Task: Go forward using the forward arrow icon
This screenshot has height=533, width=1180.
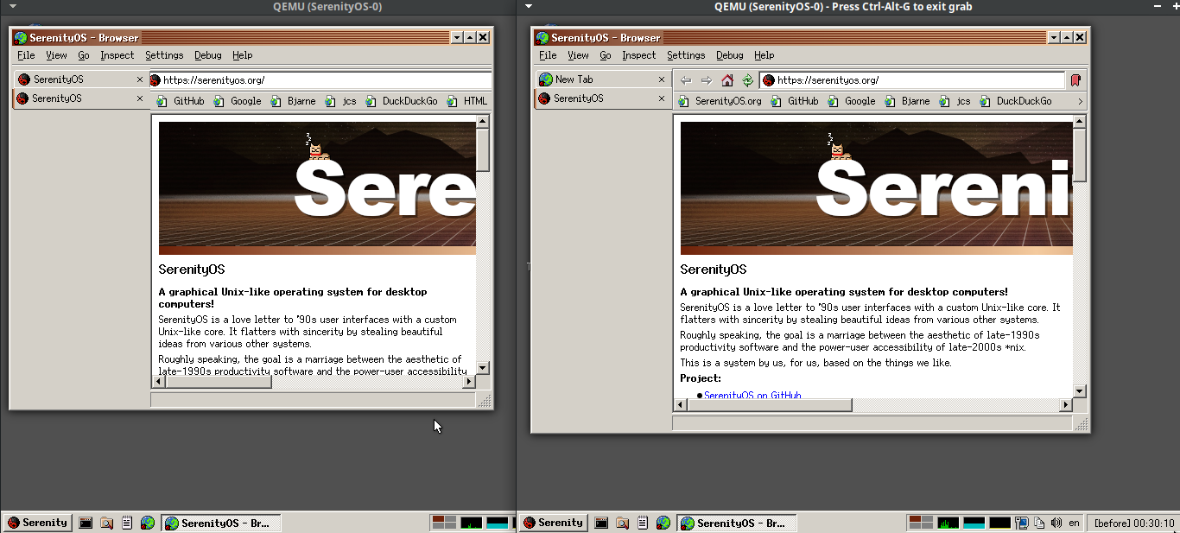Action: click(705, 79)
